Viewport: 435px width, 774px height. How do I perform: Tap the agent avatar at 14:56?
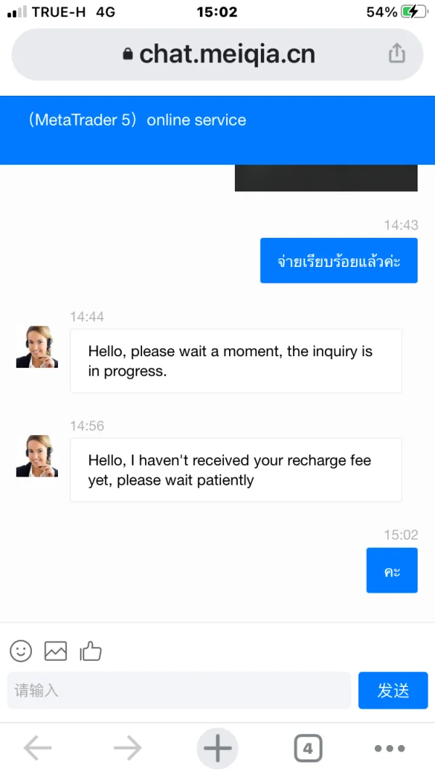click(x=37, y=456)
